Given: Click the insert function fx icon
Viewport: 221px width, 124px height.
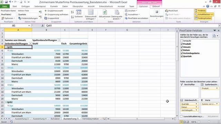Looking at the screenshot, I should point(42,25).
